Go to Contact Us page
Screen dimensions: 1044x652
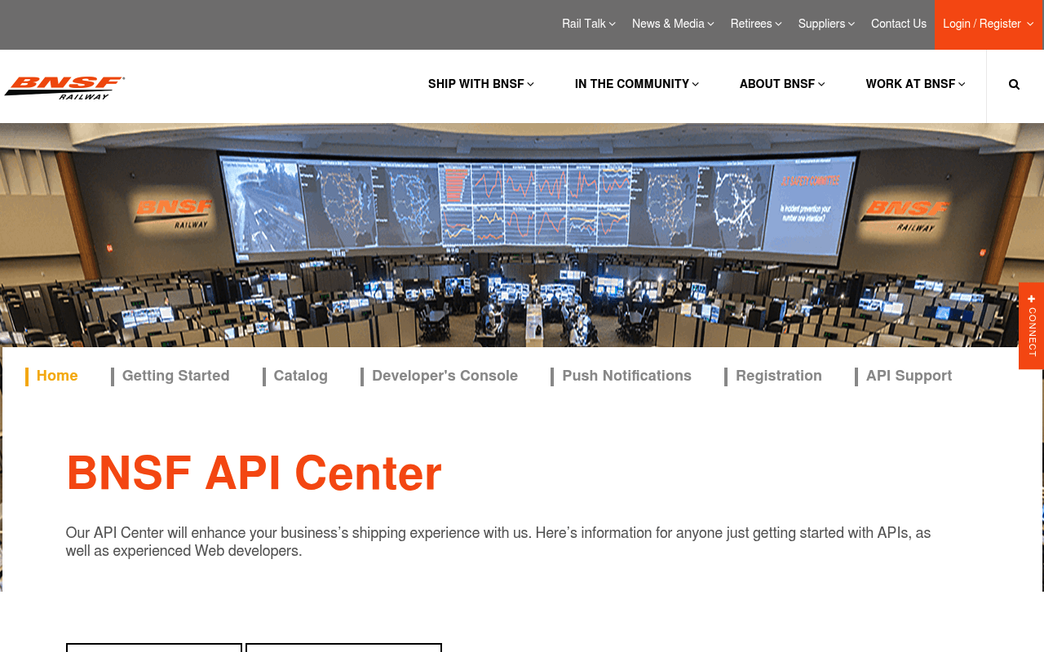[x=899, y=24]
